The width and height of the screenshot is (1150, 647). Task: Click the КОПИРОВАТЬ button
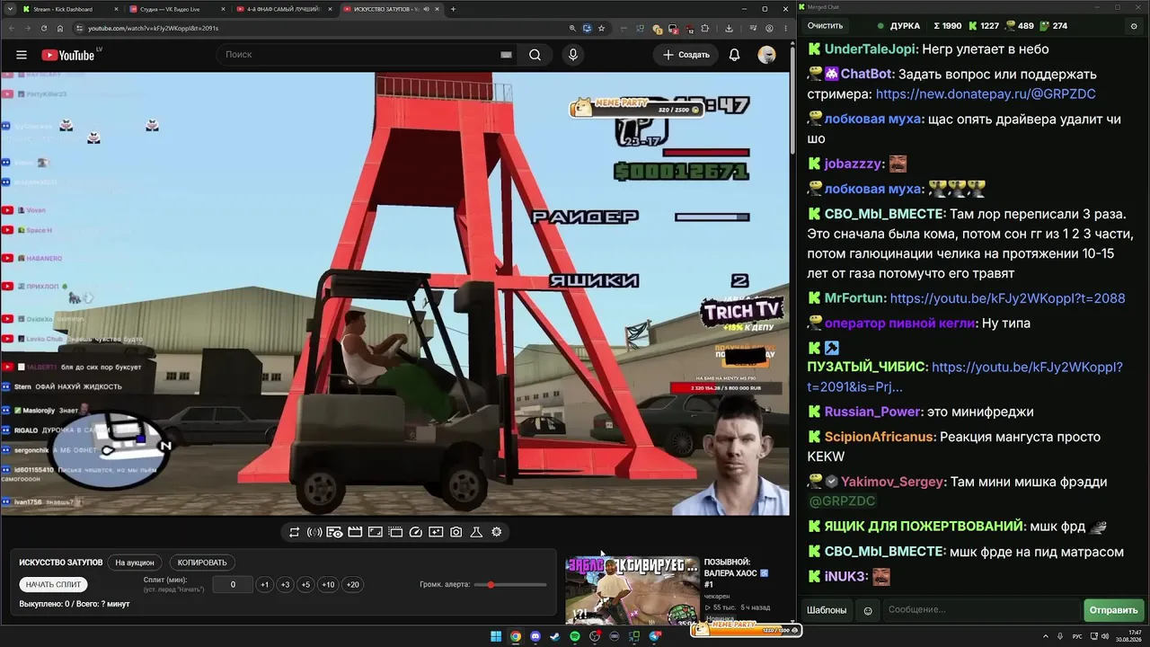[x=202, y=563]
